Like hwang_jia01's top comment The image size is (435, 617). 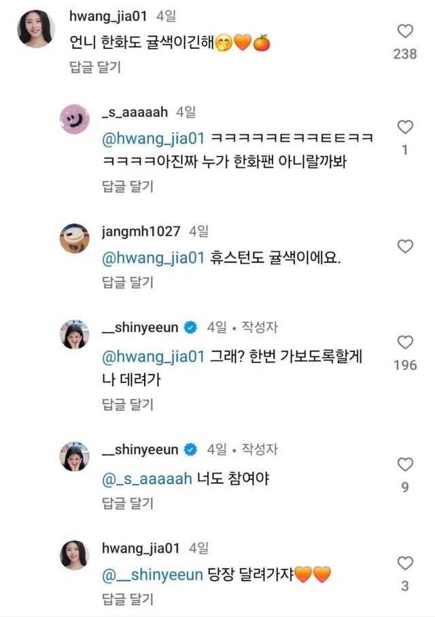[405, 31]
